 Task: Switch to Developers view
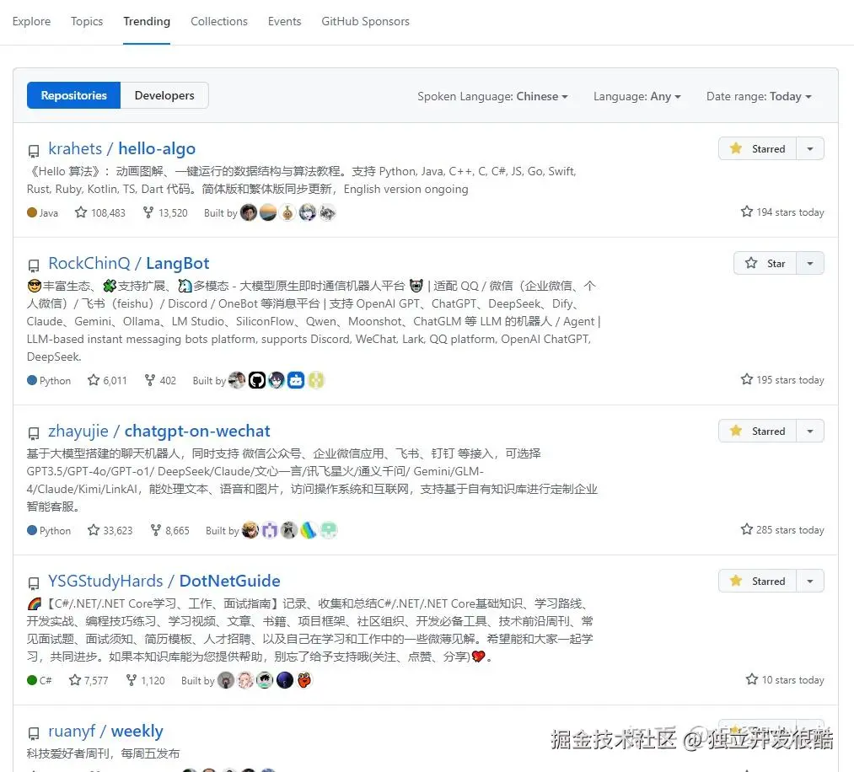164,95
